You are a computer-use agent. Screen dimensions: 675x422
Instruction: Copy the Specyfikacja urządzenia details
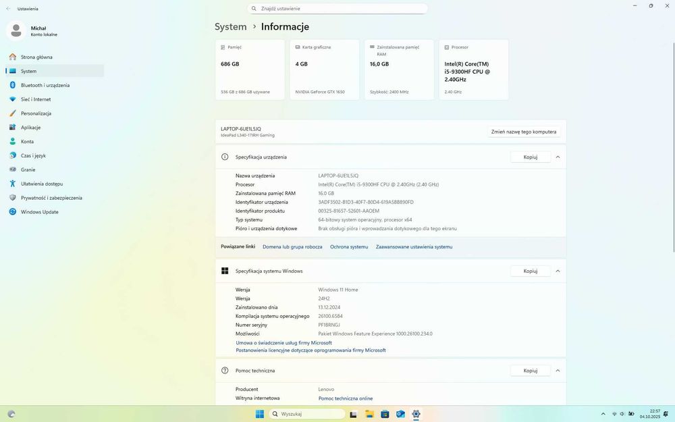531,157
